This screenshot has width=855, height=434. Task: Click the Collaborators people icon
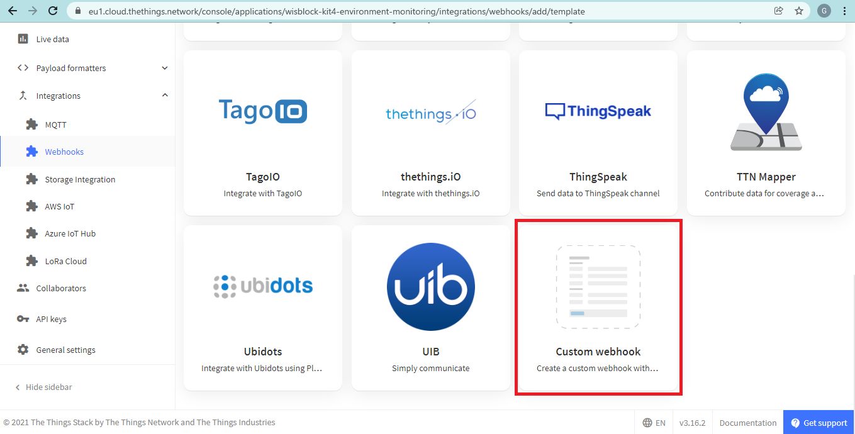pos(23,288)
